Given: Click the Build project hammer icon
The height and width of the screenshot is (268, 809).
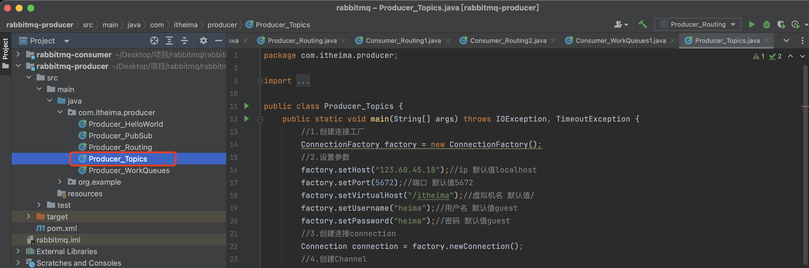Looking at the screenshot, I should coord(643,24).
